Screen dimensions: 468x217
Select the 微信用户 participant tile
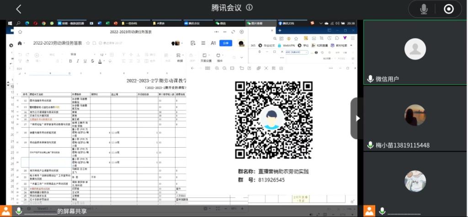(x=415, y=52)
